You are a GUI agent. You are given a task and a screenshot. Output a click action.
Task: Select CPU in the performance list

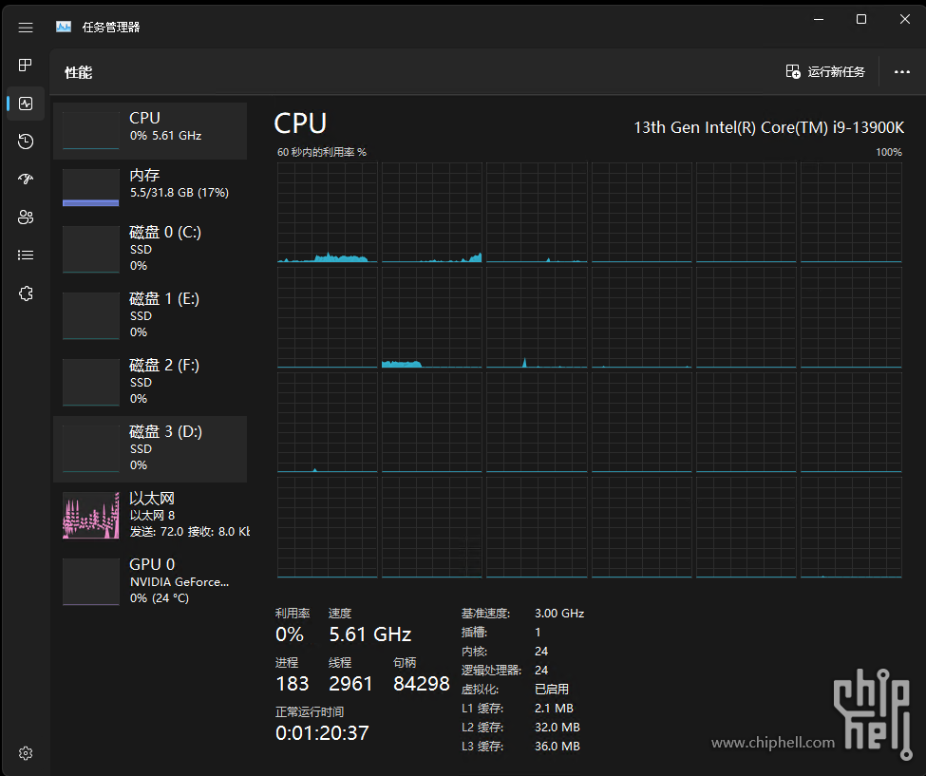coord(150,131)
